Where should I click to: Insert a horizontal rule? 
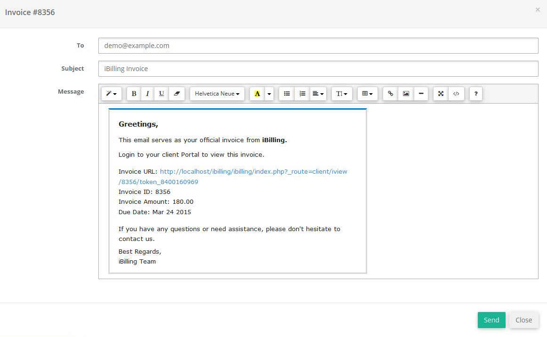tap(421, 94)
